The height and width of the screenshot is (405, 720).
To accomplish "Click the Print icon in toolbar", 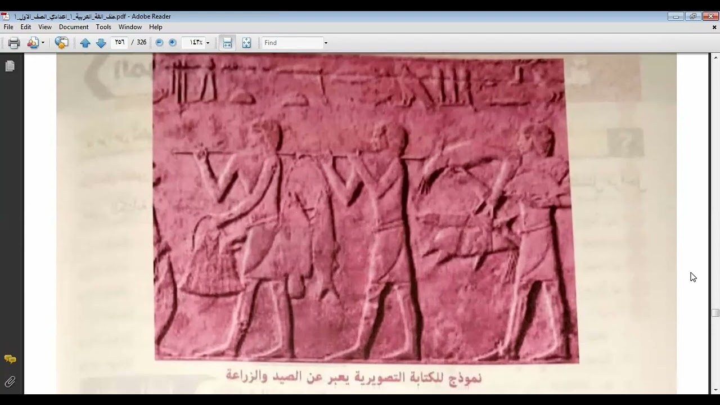I will (x=14, y=43).
